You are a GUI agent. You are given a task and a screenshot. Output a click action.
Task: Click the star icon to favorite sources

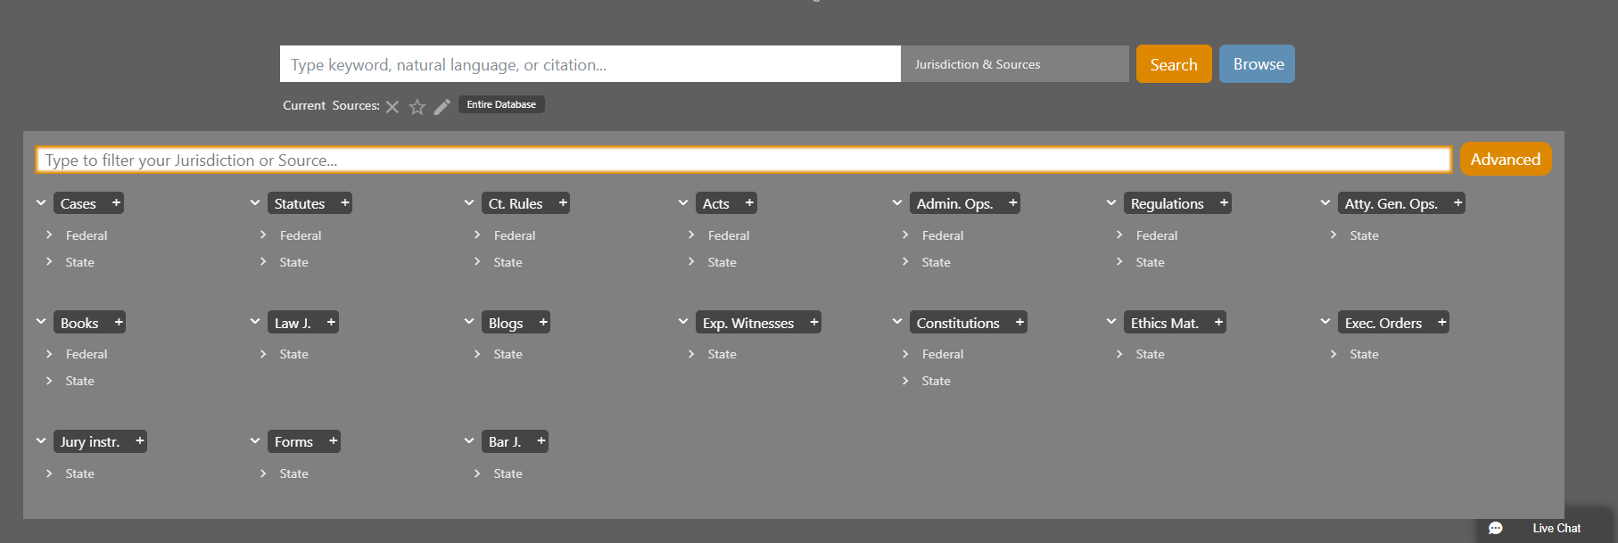pos(417,107)
